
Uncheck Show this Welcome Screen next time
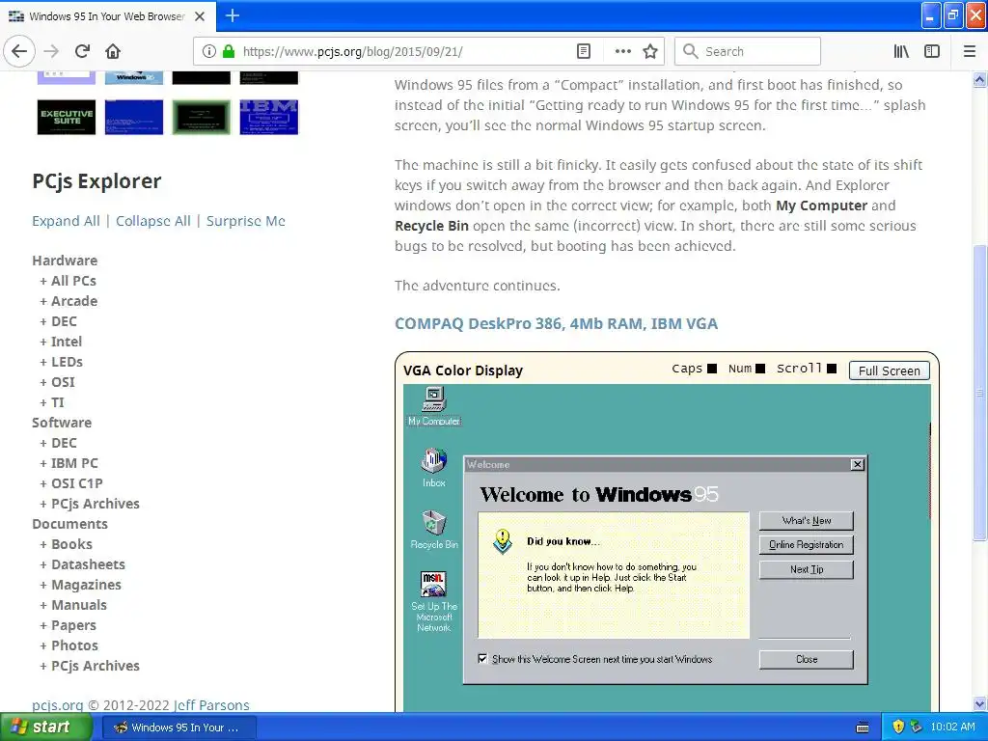point(482,658)
